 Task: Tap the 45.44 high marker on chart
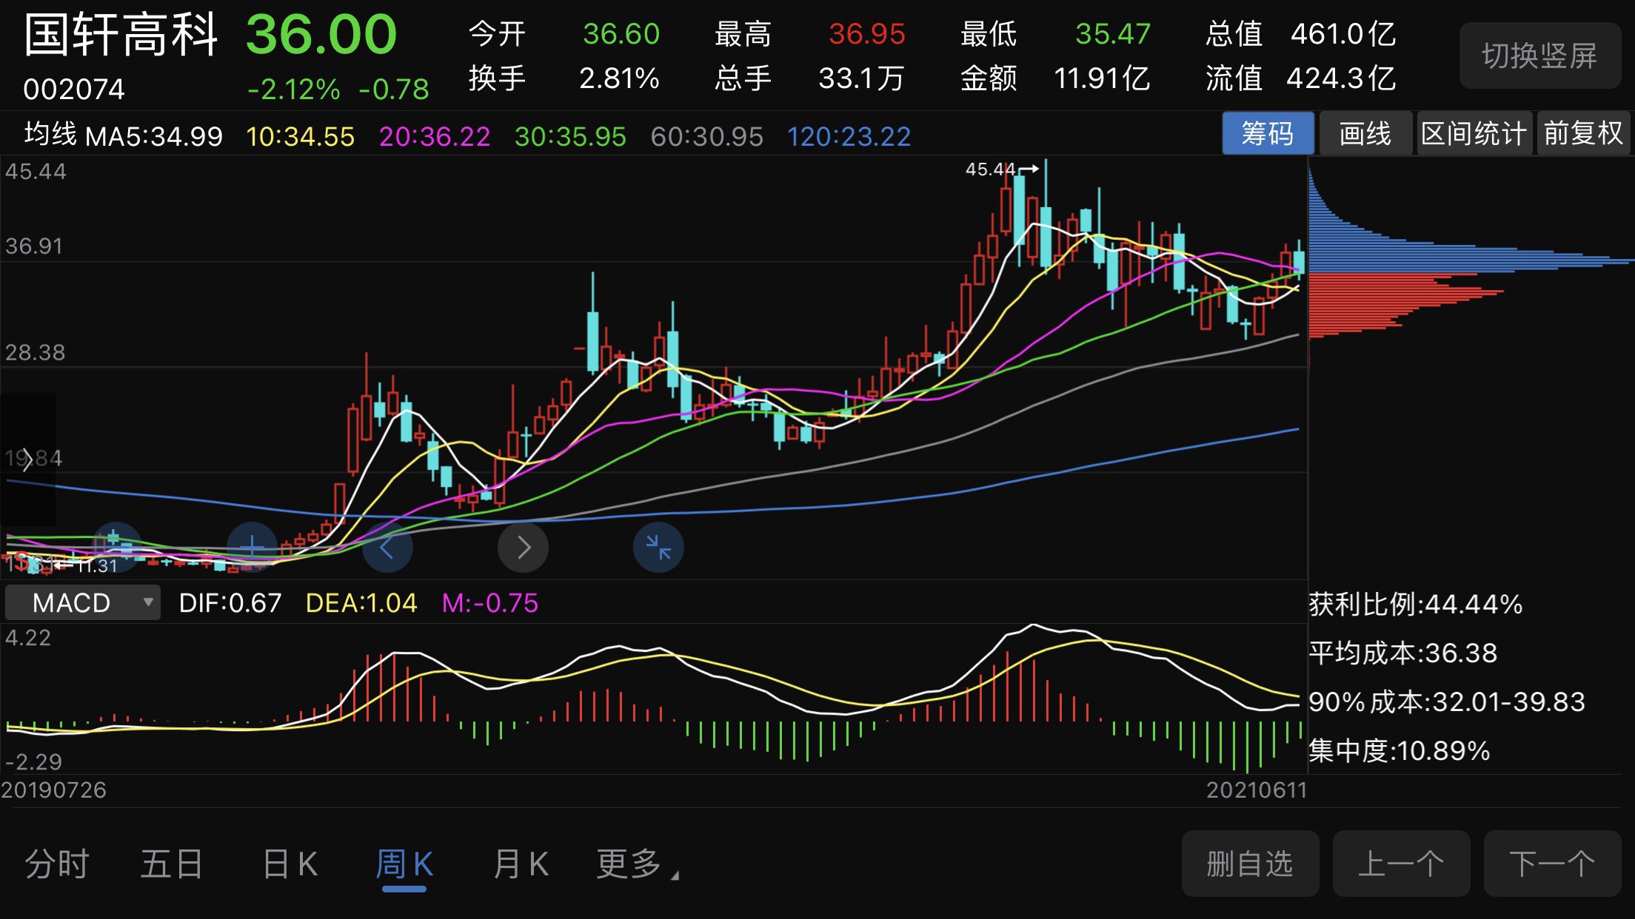[991, 169]
